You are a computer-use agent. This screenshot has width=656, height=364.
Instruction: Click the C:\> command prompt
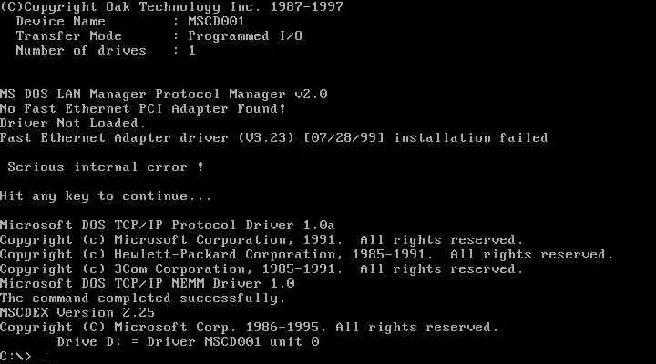[x=16, y=356]
